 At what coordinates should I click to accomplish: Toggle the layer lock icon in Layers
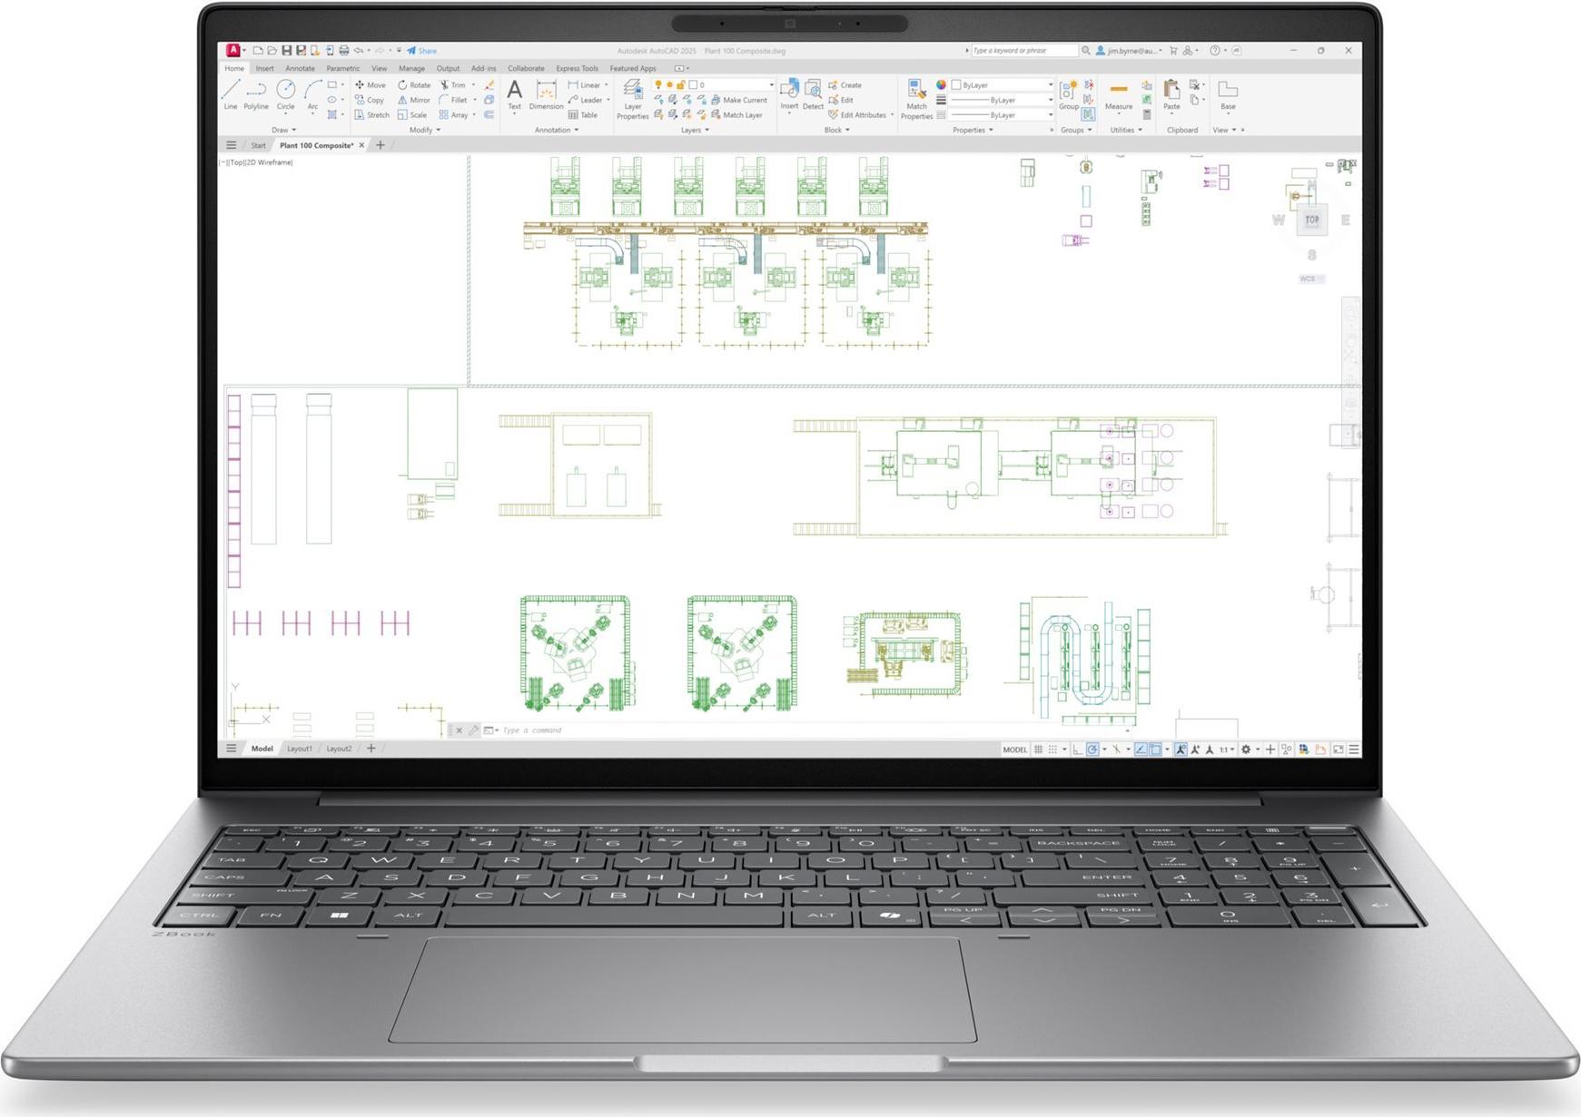680,84
